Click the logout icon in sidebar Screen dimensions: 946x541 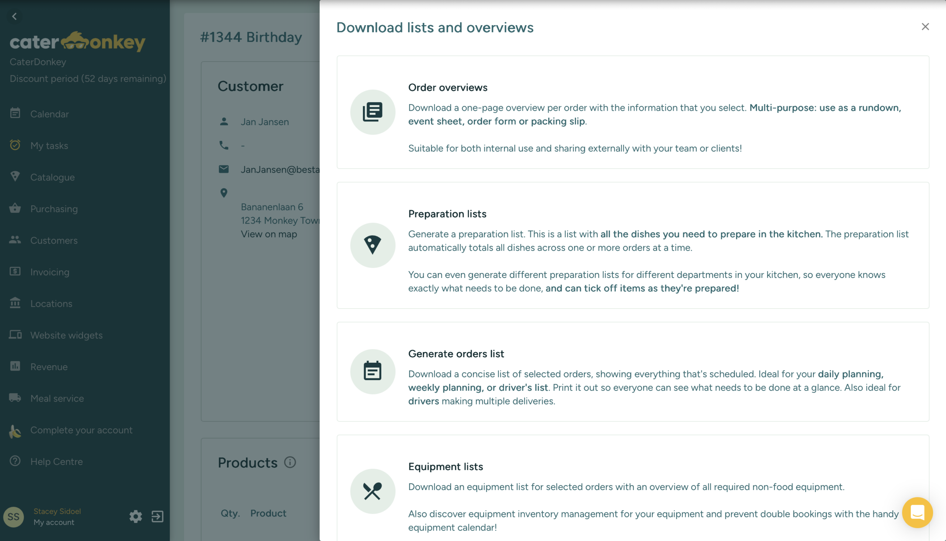pos(157,517)
